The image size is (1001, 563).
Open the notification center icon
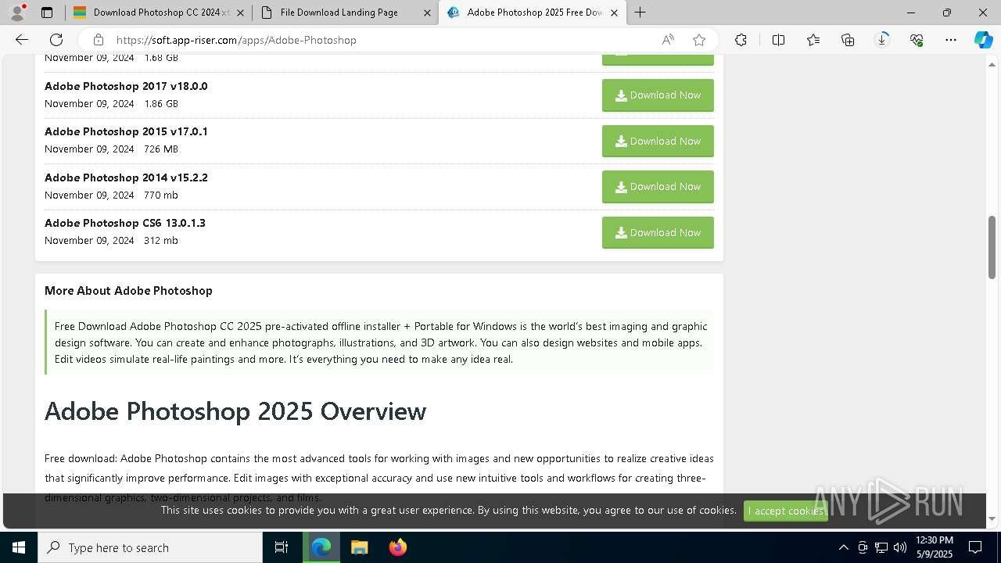(x=975, y=547)
